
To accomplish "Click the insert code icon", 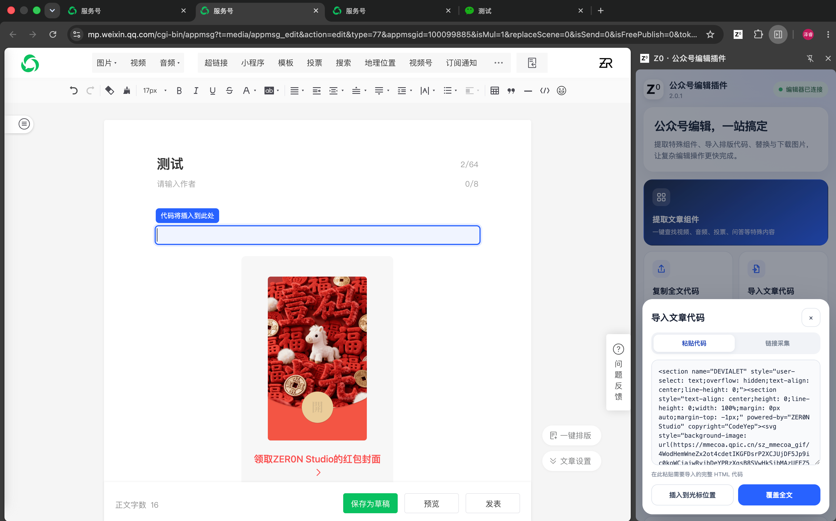I will click(545, 91).
